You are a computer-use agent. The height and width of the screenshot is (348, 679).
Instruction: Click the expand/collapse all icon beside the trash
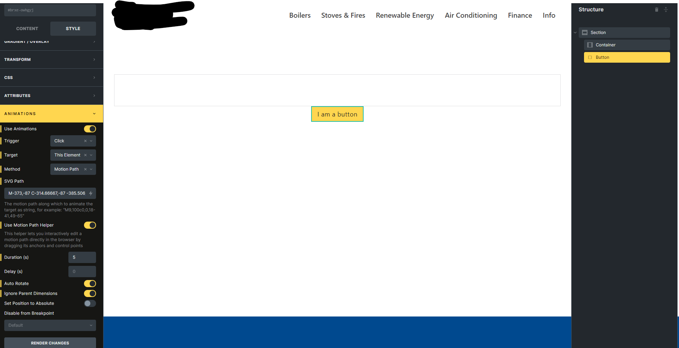[x=666, y=10]
